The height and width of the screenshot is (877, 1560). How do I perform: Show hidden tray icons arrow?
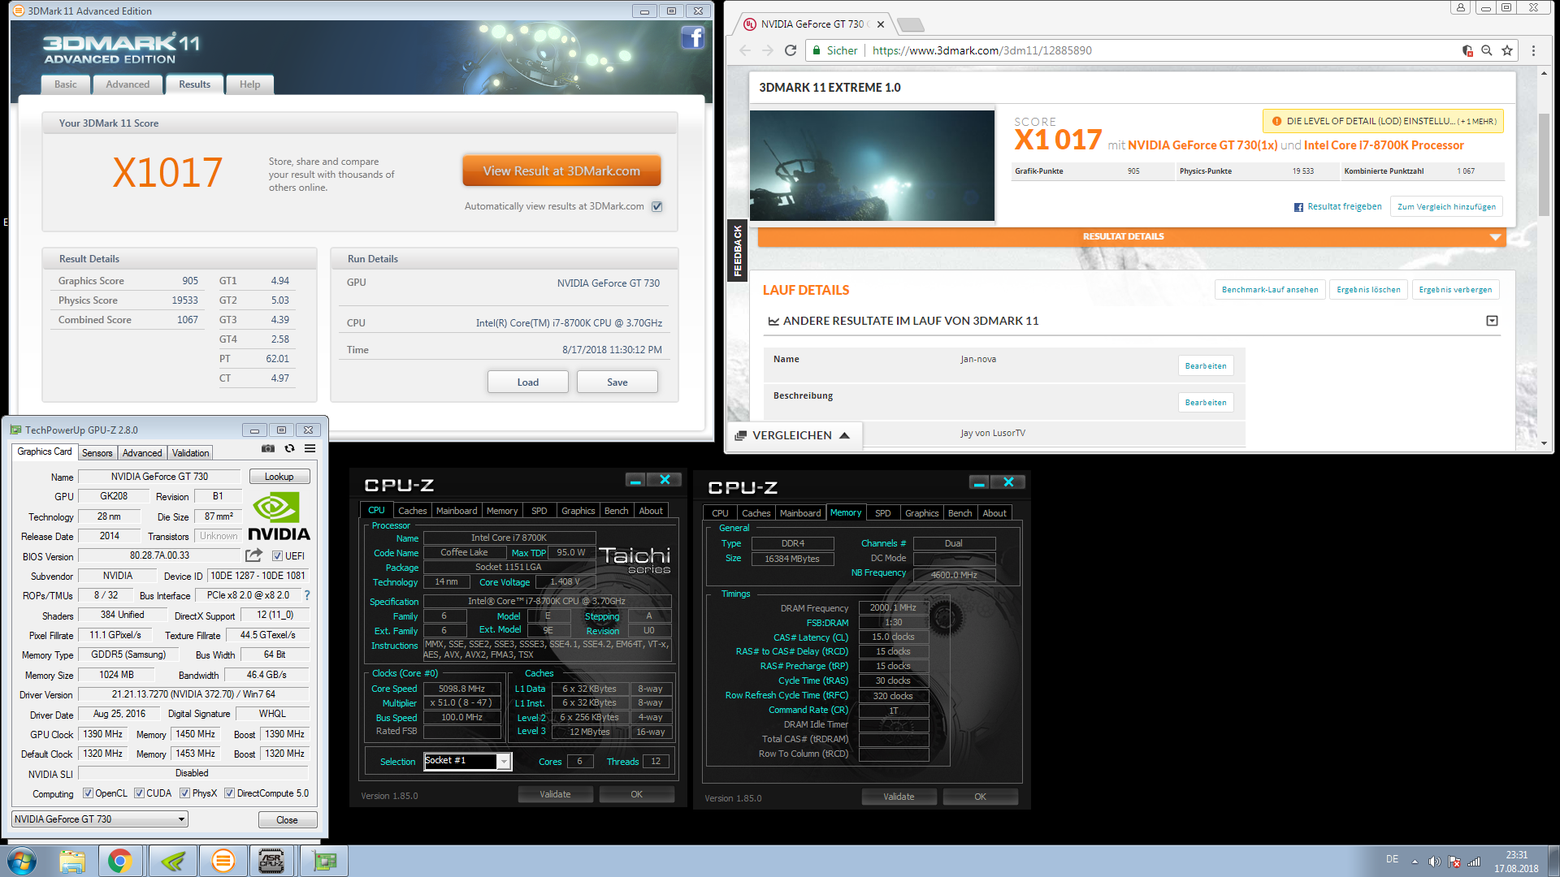pyautogui.click(x=1415, y=862)
